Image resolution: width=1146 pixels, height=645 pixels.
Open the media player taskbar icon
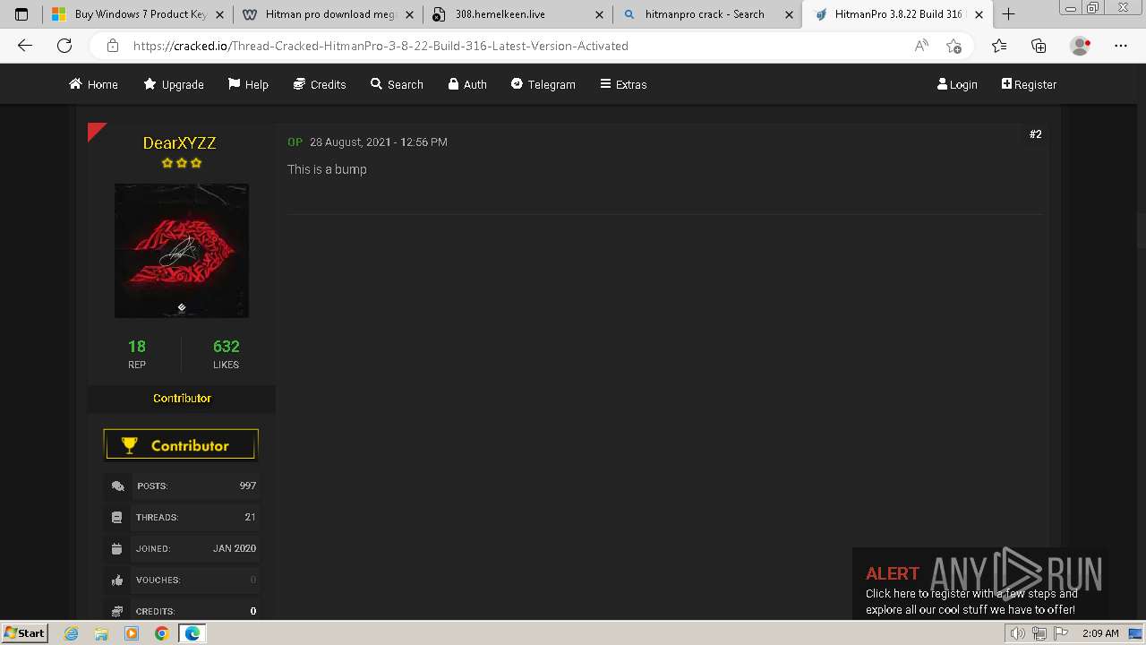pyautogui.click(x=132, y=633)
